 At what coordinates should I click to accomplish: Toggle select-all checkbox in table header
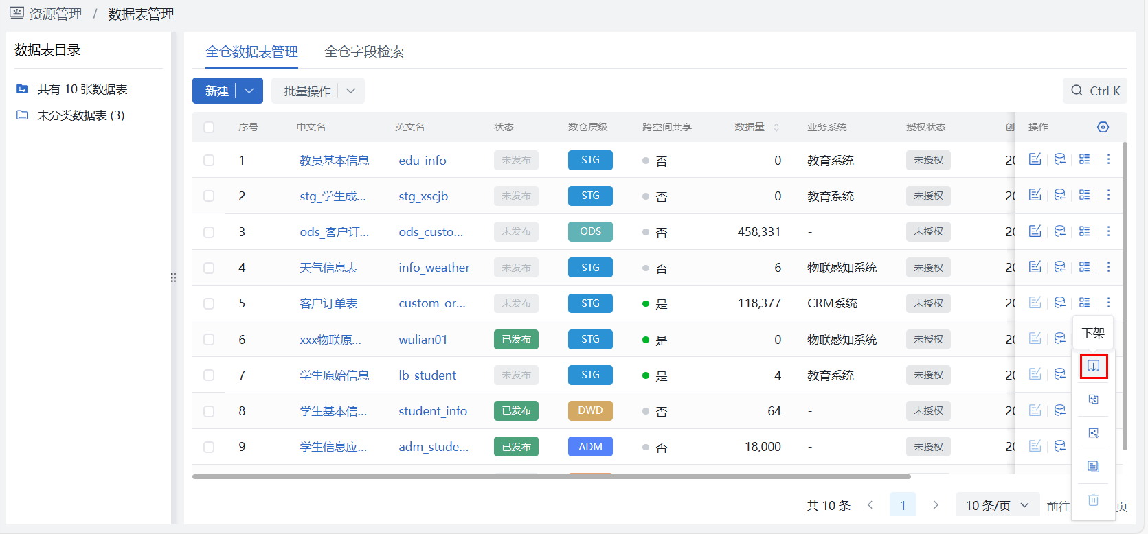pos(209,127)
